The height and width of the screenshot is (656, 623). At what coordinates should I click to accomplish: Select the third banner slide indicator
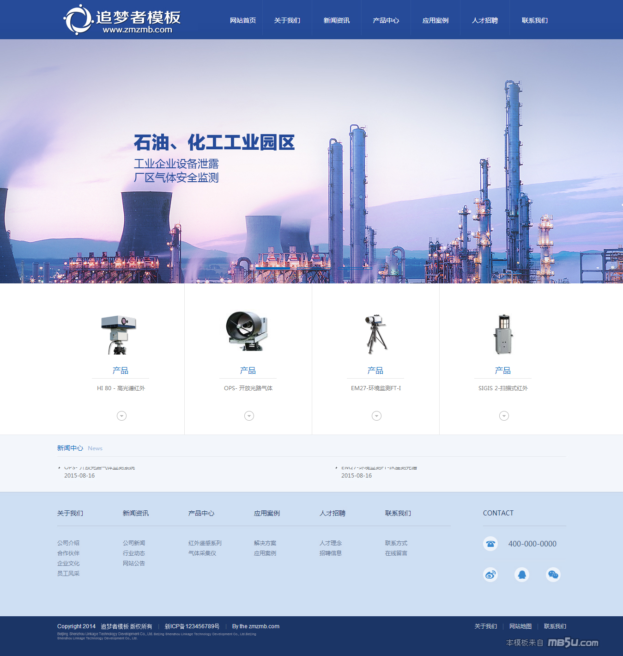(x=355, y=268)
